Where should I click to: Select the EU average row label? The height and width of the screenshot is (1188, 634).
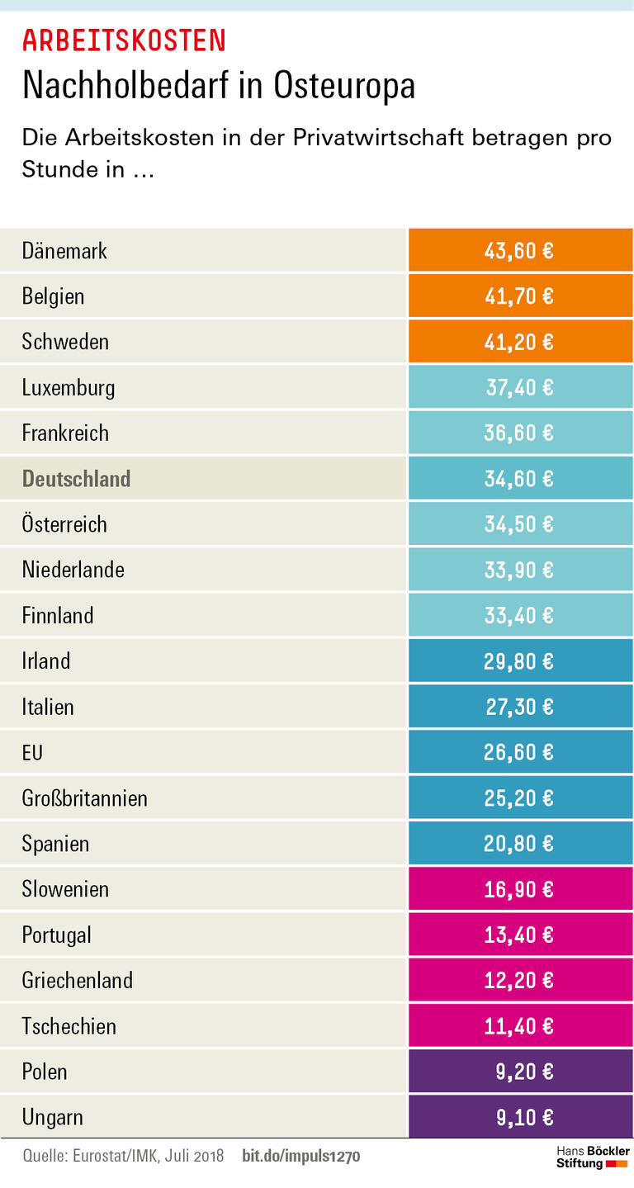(32, 752)
